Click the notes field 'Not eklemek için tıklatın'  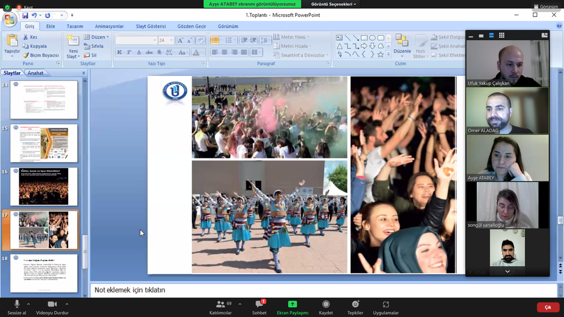click(x=325, y=290)
